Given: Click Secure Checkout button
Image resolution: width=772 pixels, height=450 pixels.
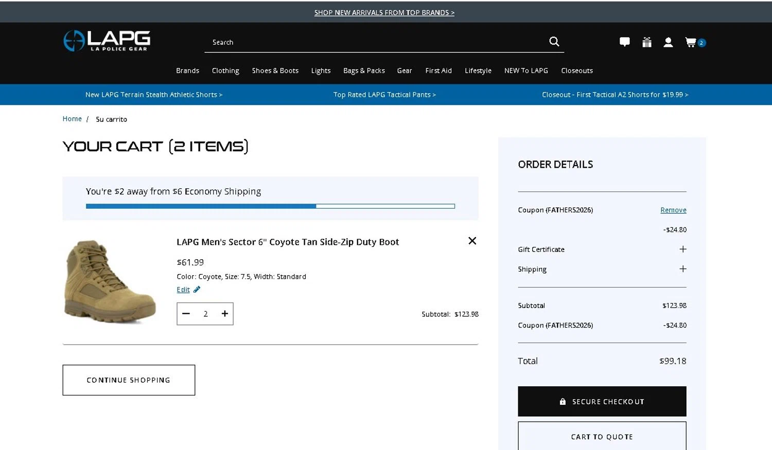Looking at the screenshot, I should (602, 401).
